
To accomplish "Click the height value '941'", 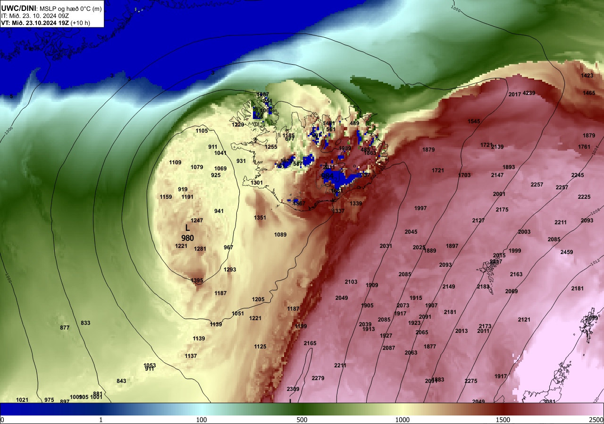I will coord(219,211).
